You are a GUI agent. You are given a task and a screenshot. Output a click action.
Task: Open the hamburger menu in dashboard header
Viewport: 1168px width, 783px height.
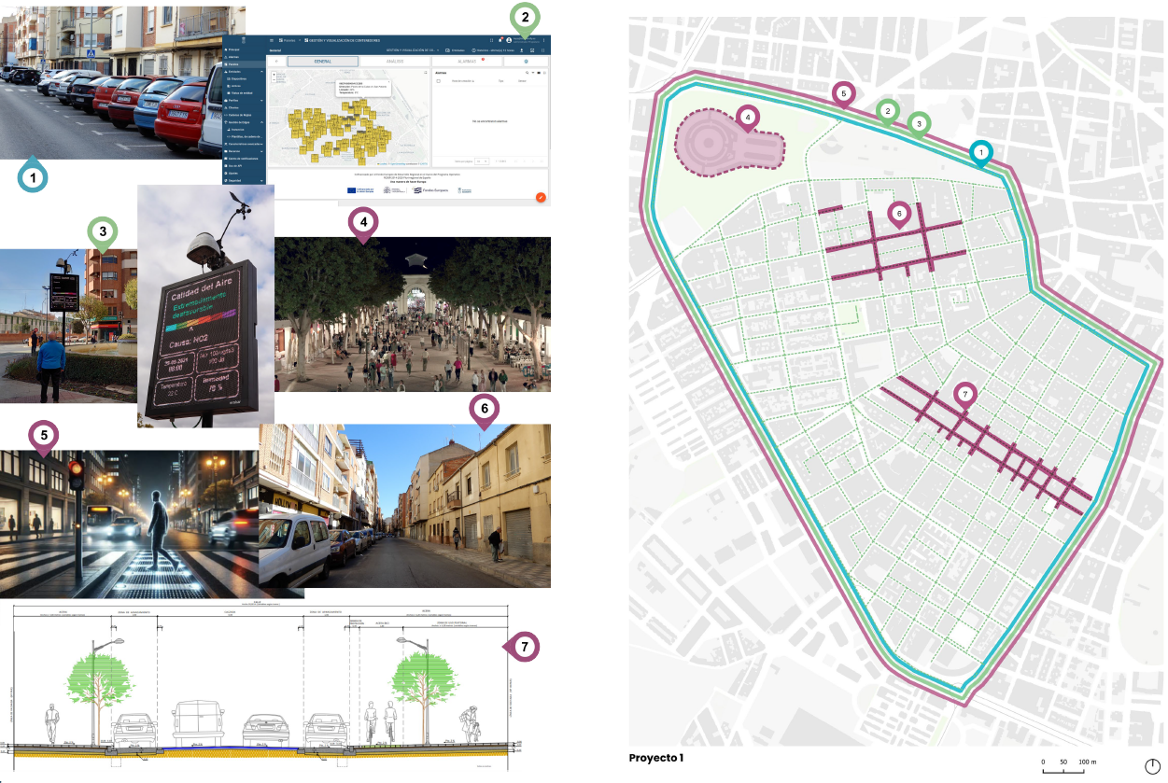[x=272, y=40]
